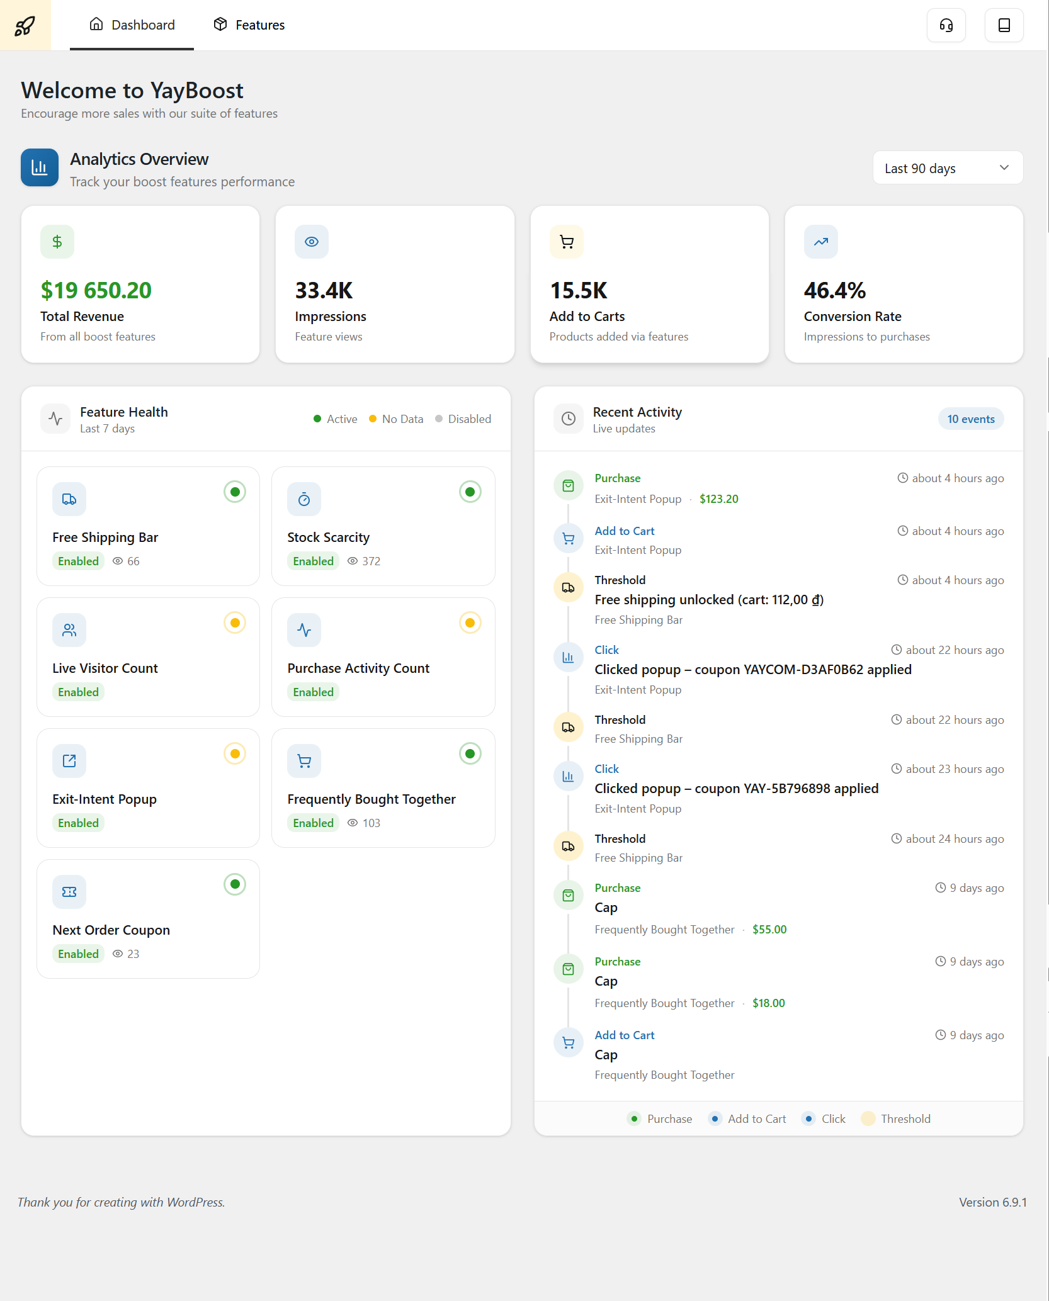Click the Add to Carts cart icon
Screen dimensions: 1049x1301
567,242
